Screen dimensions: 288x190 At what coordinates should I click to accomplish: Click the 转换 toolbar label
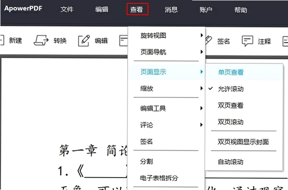[60, 41]
